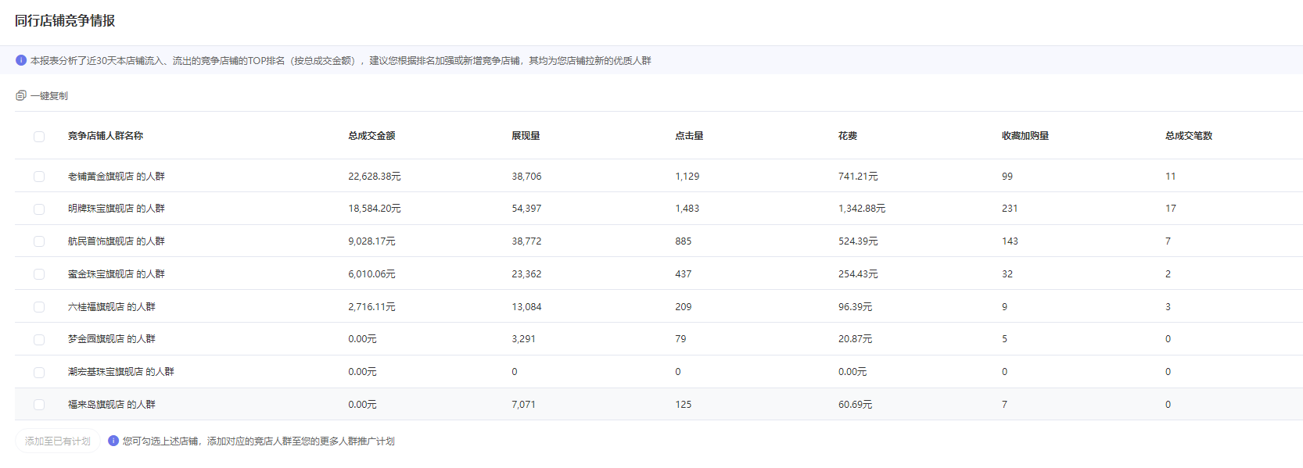This screenshot has width=1303, height=468.
Task: Tick the checkbox for 航民首饰旗舰店 的人群
Action: pos(39,241)
